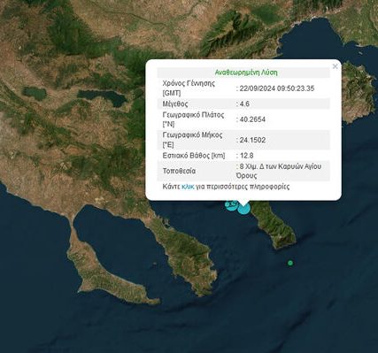Click the focal depth value 12.8
Viewport: 378px width, 353px height.
pyautogui.click(x=246, y=156)
